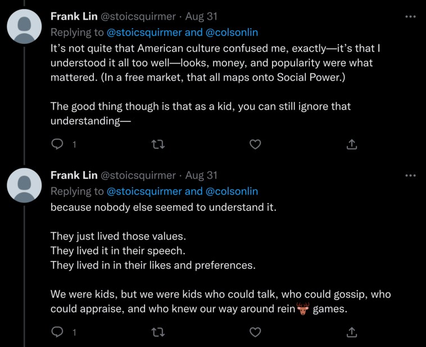The height and width of the screenshot is (347, 426).
Task: Open more options for the first tweet
Action: [410, 16]
